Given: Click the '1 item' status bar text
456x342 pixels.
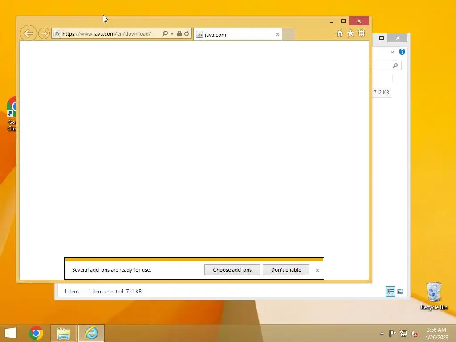Looking at the screenshot, I should pos(71,291).
